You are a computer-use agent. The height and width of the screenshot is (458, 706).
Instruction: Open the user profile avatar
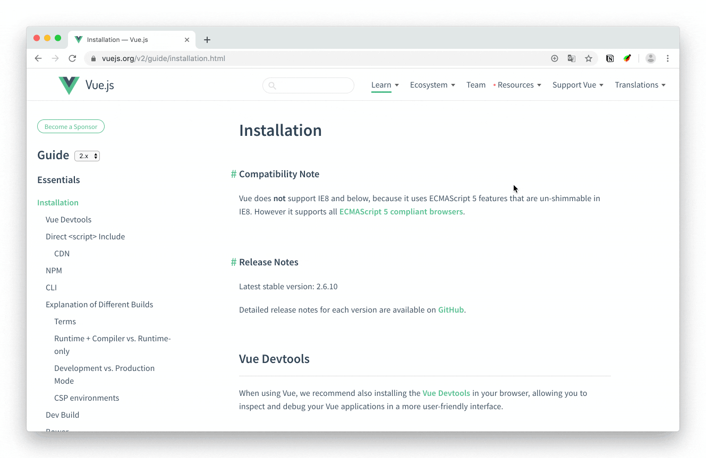point(651,58)
